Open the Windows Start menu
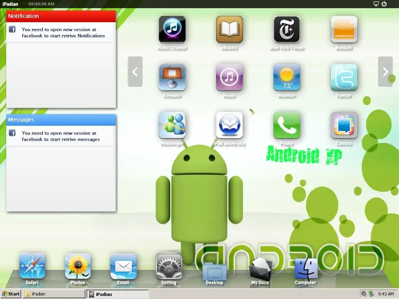The width and height of the screenshot is (399, 299). click(x=11, y=294)
